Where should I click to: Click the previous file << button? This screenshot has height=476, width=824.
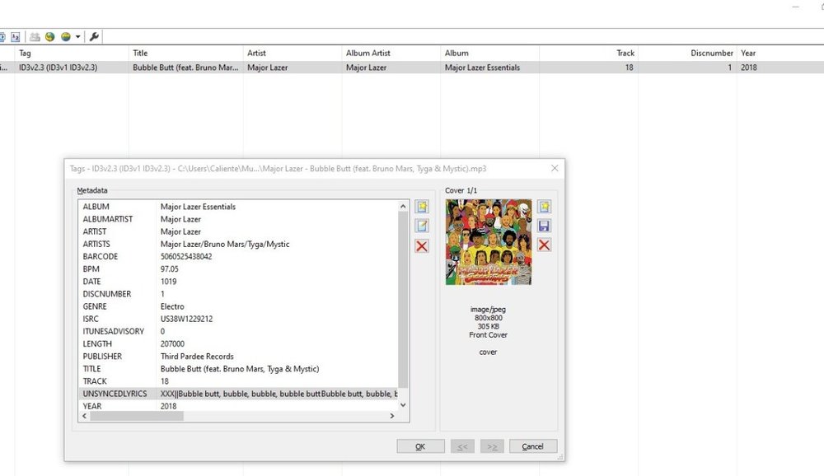tap(462, 446)
